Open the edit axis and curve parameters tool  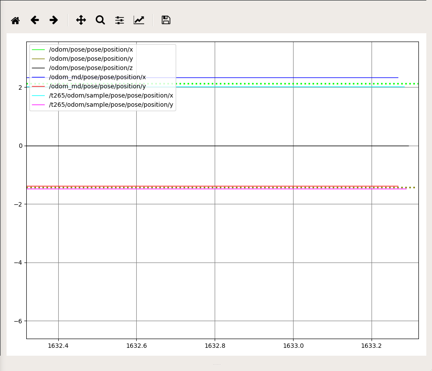139,20
